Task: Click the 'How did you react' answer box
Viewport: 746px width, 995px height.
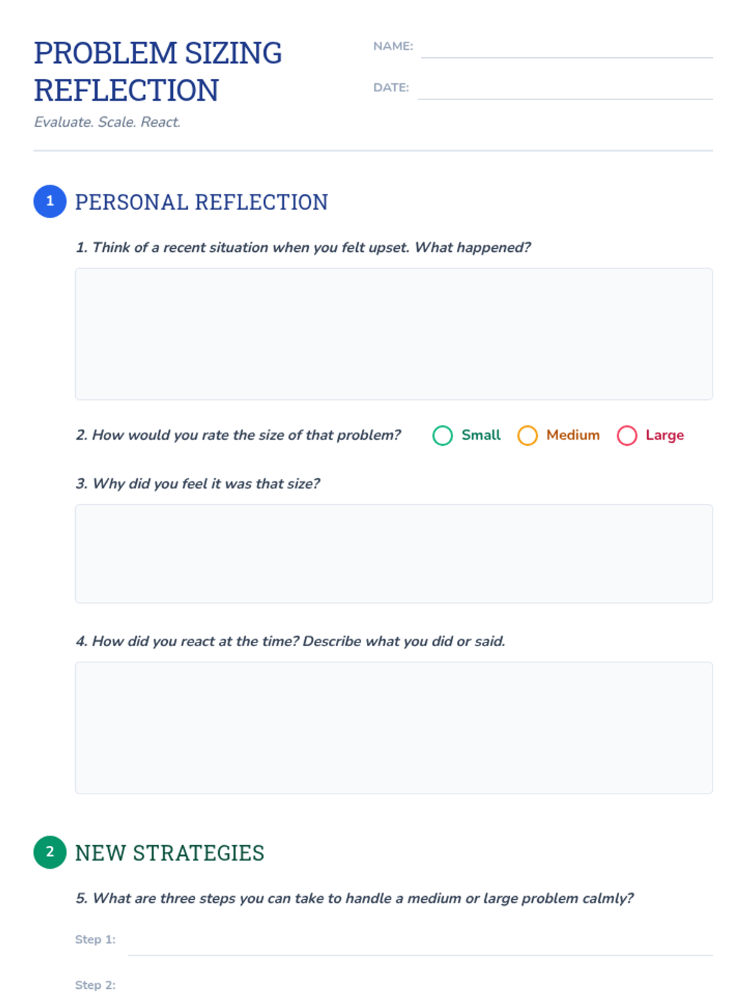Action: pyautogui.click(x=394, y=728)
